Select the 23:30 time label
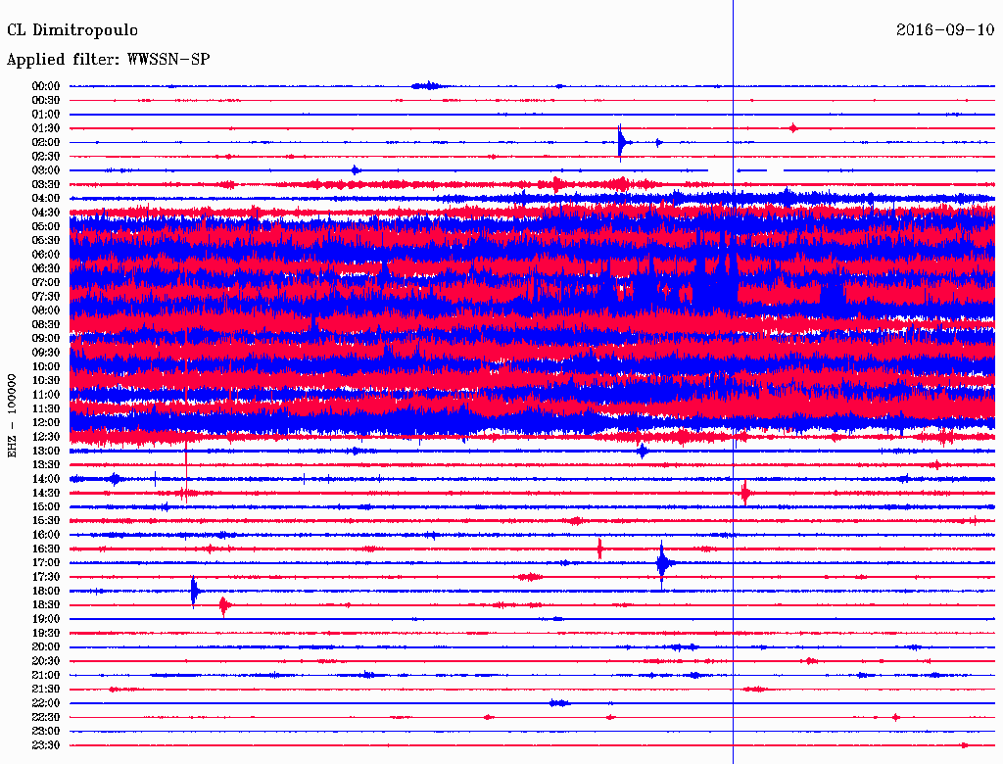Screen dimensions: 1003x764 pos(46,745)
